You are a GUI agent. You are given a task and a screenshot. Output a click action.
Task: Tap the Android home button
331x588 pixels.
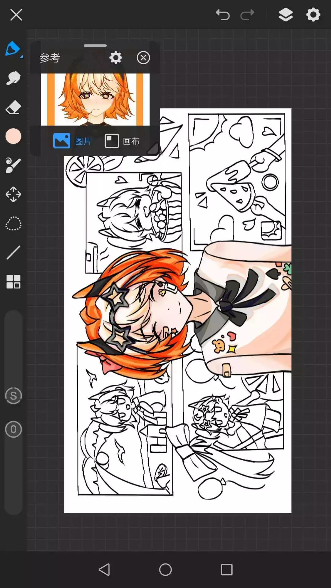pos(165,570)
